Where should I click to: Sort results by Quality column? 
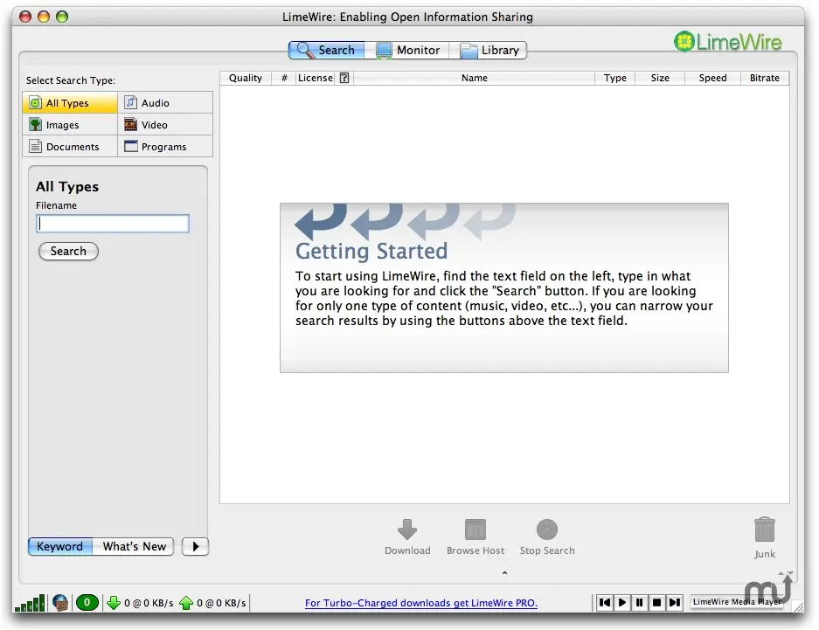coord(246,78)
